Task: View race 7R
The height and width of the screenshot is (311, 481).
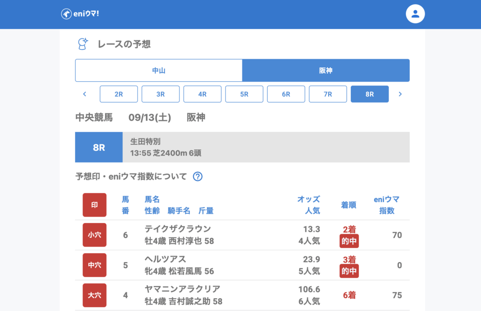Action: (328, 94)
